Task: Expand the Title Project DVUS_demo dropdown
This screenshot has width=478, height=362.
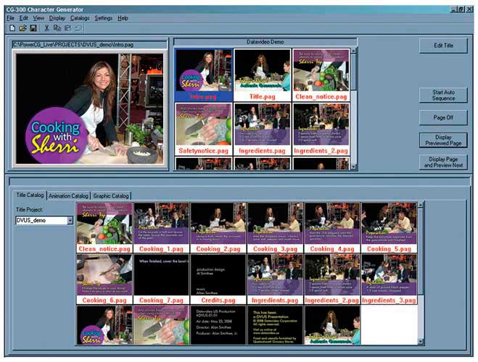Action: (x=70, y=220)
